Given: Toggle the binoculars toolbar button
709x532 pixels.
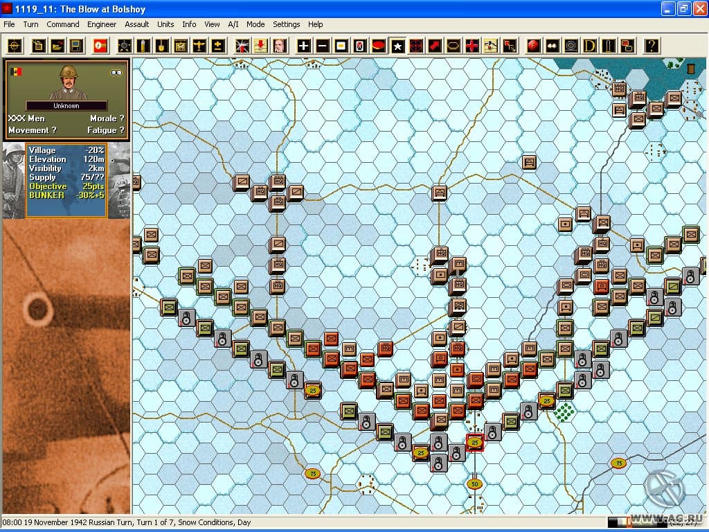Looking at the screenshot, I should click(552, 46).
